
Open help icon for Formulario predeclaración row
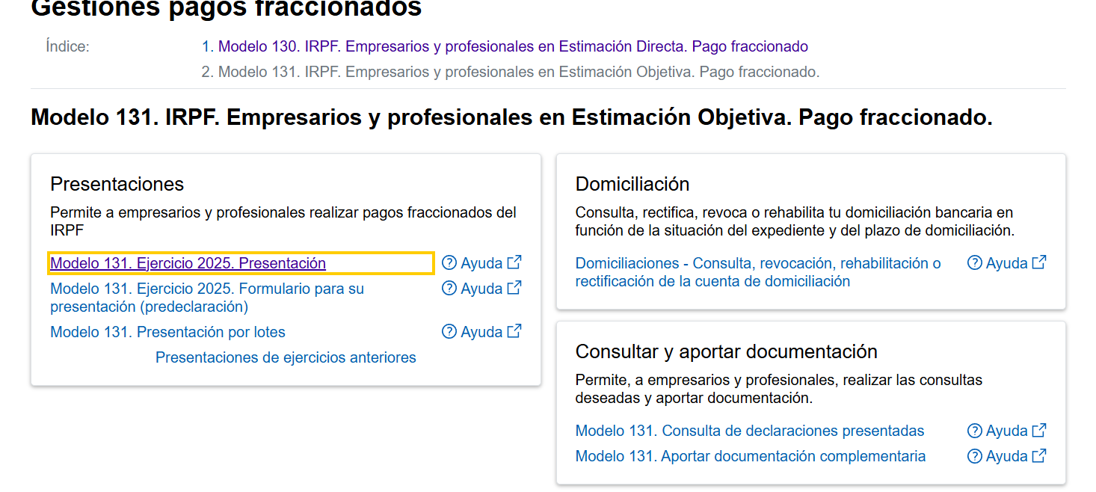(x=449, y=289)
